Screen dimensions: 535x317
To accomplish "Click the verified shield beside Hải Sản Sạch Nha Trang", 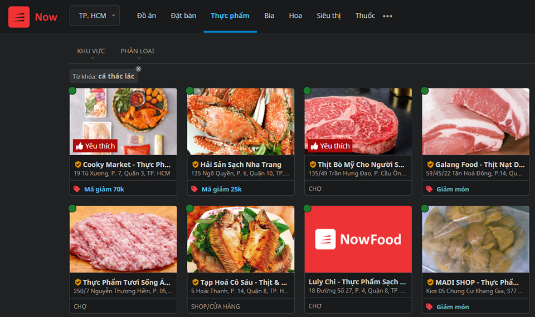I will pyautogui.click(x=195, y=165).
